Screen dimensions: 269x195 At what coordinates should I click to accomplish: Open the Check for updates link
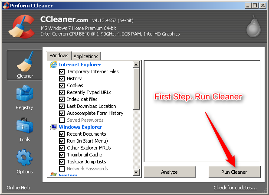(x=235, y=188)
